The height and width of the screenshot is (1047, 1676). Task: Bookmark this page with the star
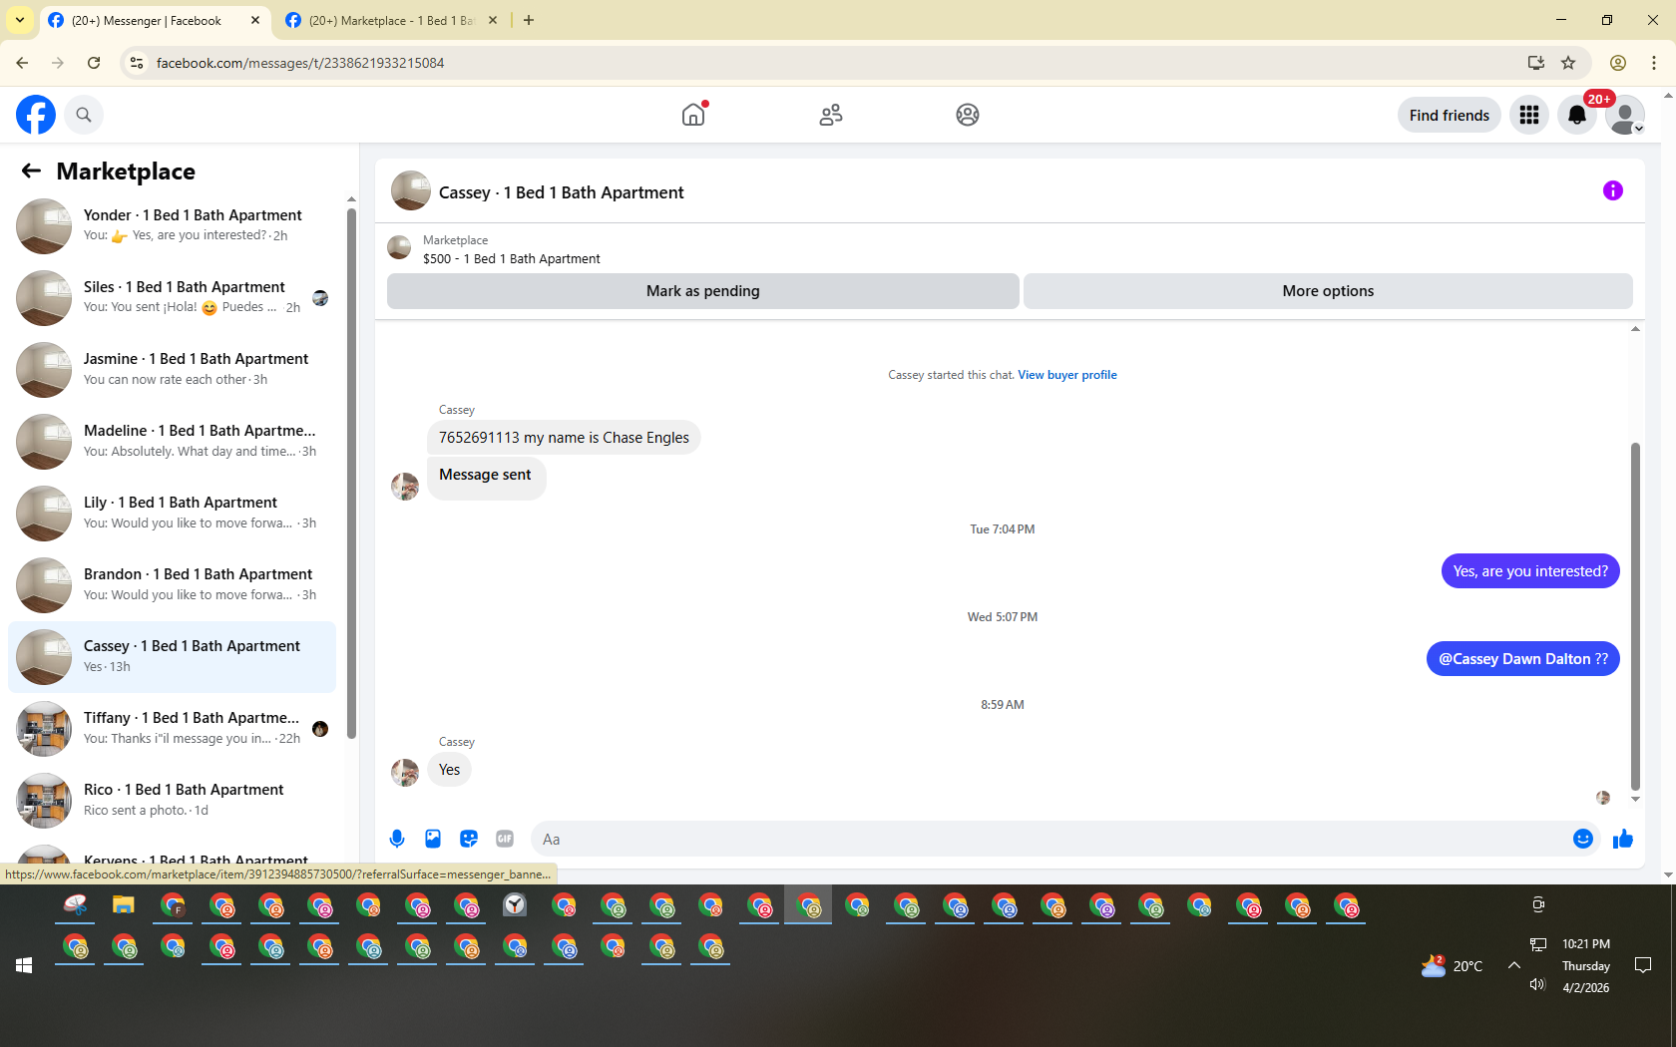[x=1568, y=63]
